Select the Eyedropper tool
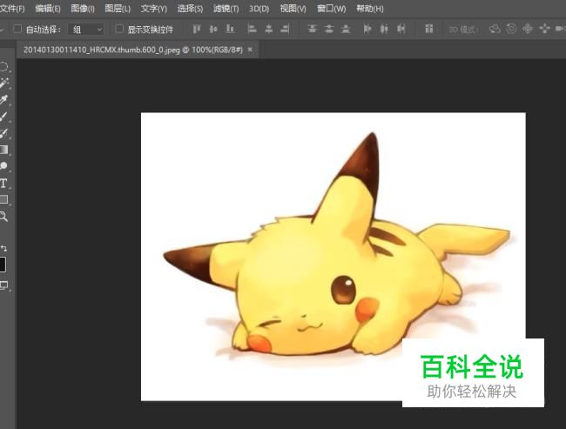The image size is (566, 429). [4, 100]
